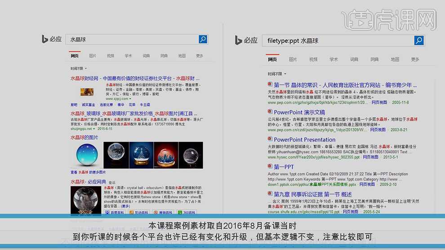Open the 搜狗百科 source button

[x=163, y=212]
